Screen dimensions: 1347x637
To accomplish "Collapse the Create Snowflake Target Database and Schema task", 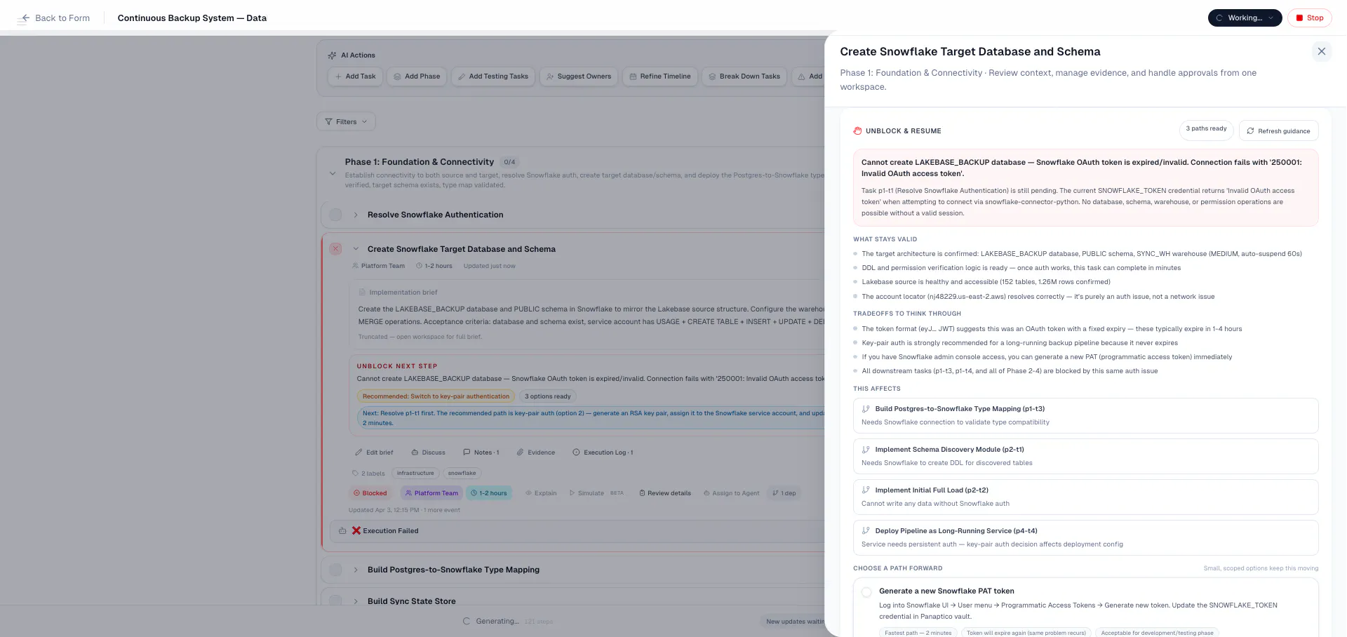I will (x=356, y=249).
